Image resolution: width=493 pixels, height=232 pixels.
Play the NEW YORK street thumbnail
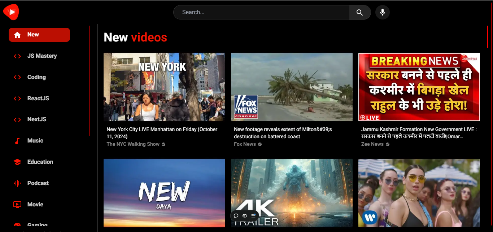(x=164, y=87)
